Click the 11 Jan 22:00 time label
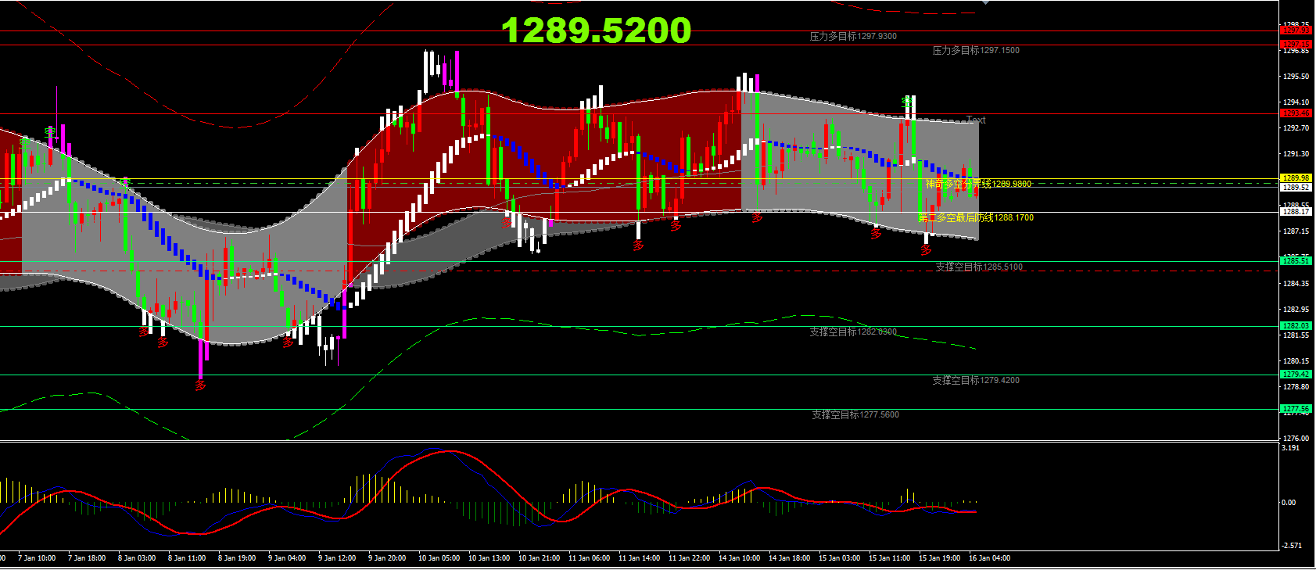 [x=689, y=558]
